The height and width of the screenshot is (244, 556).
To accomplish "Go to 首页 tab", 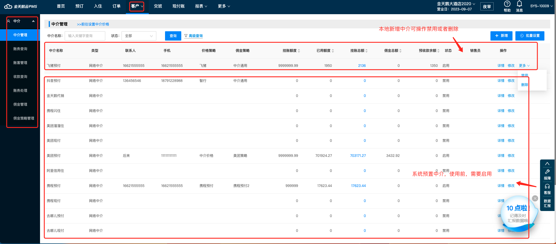I will click(x=61, y=6).
